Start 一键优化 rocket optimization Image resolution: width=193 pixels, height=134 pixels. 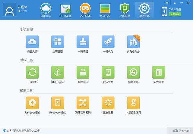click(108, 42)
